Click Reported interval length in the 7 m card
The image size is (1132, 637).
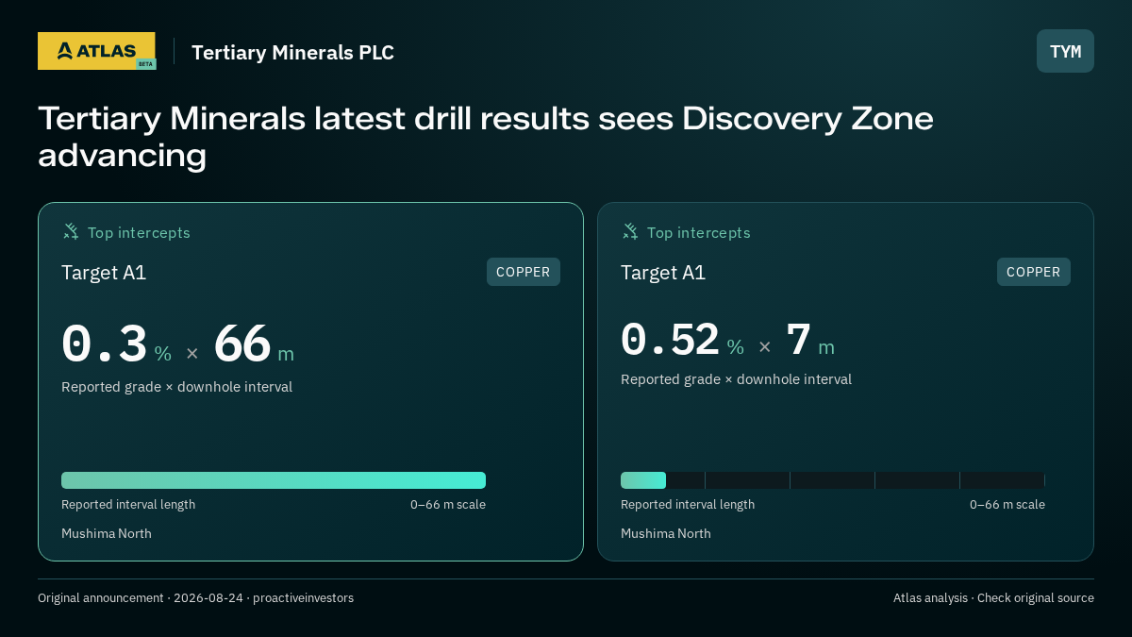coord(688,505)
